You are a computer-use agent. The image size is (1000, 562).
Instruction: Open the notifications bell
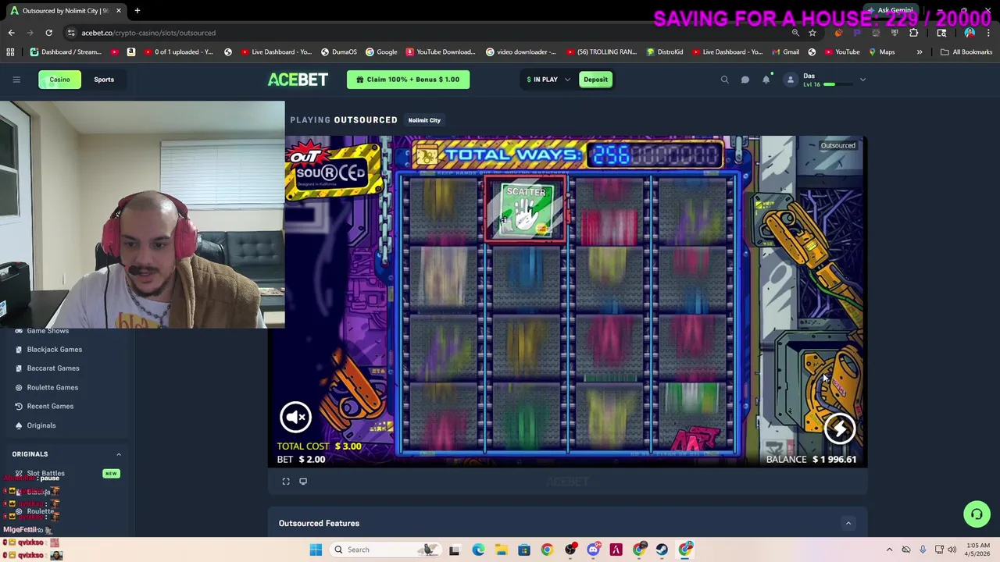[766, 80]
